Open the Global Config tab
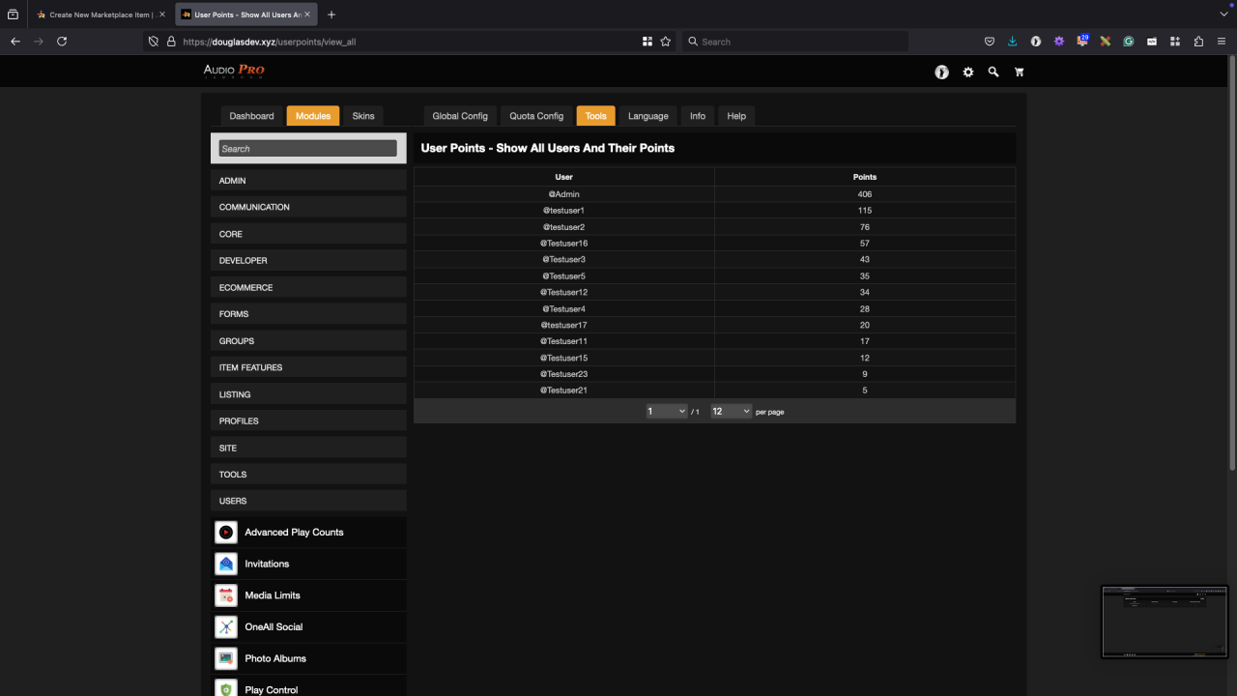 click(x=460, y=116)
